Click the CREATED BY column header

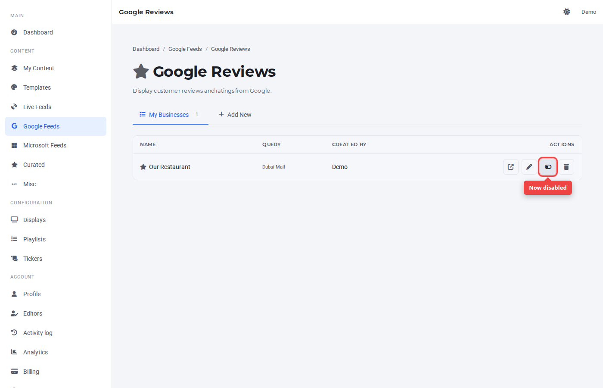click(349, 144)
